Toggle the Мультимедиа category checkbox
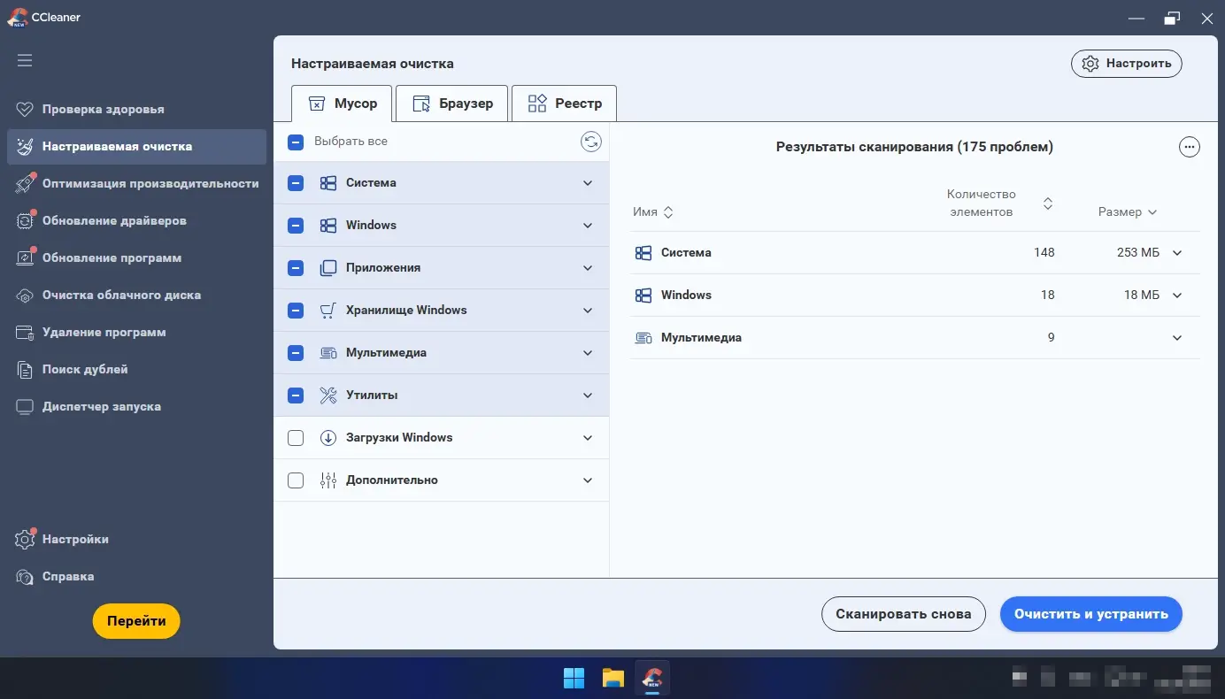This screenshot has width=1225, height=699. point(296,353)
